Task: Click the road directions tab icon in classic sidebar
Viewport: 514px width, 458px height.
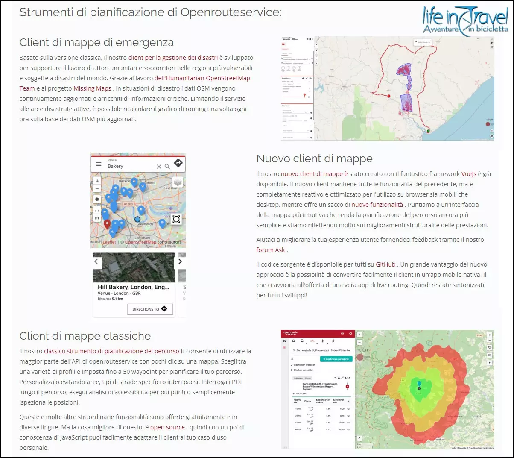Action: [x=284, y=341]
